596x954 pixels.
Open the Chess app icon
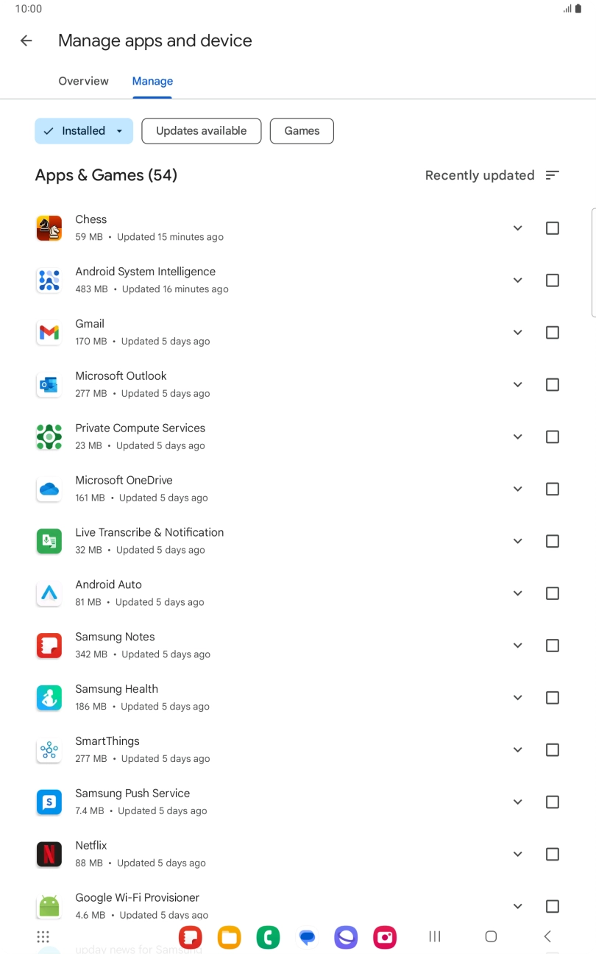49,227
